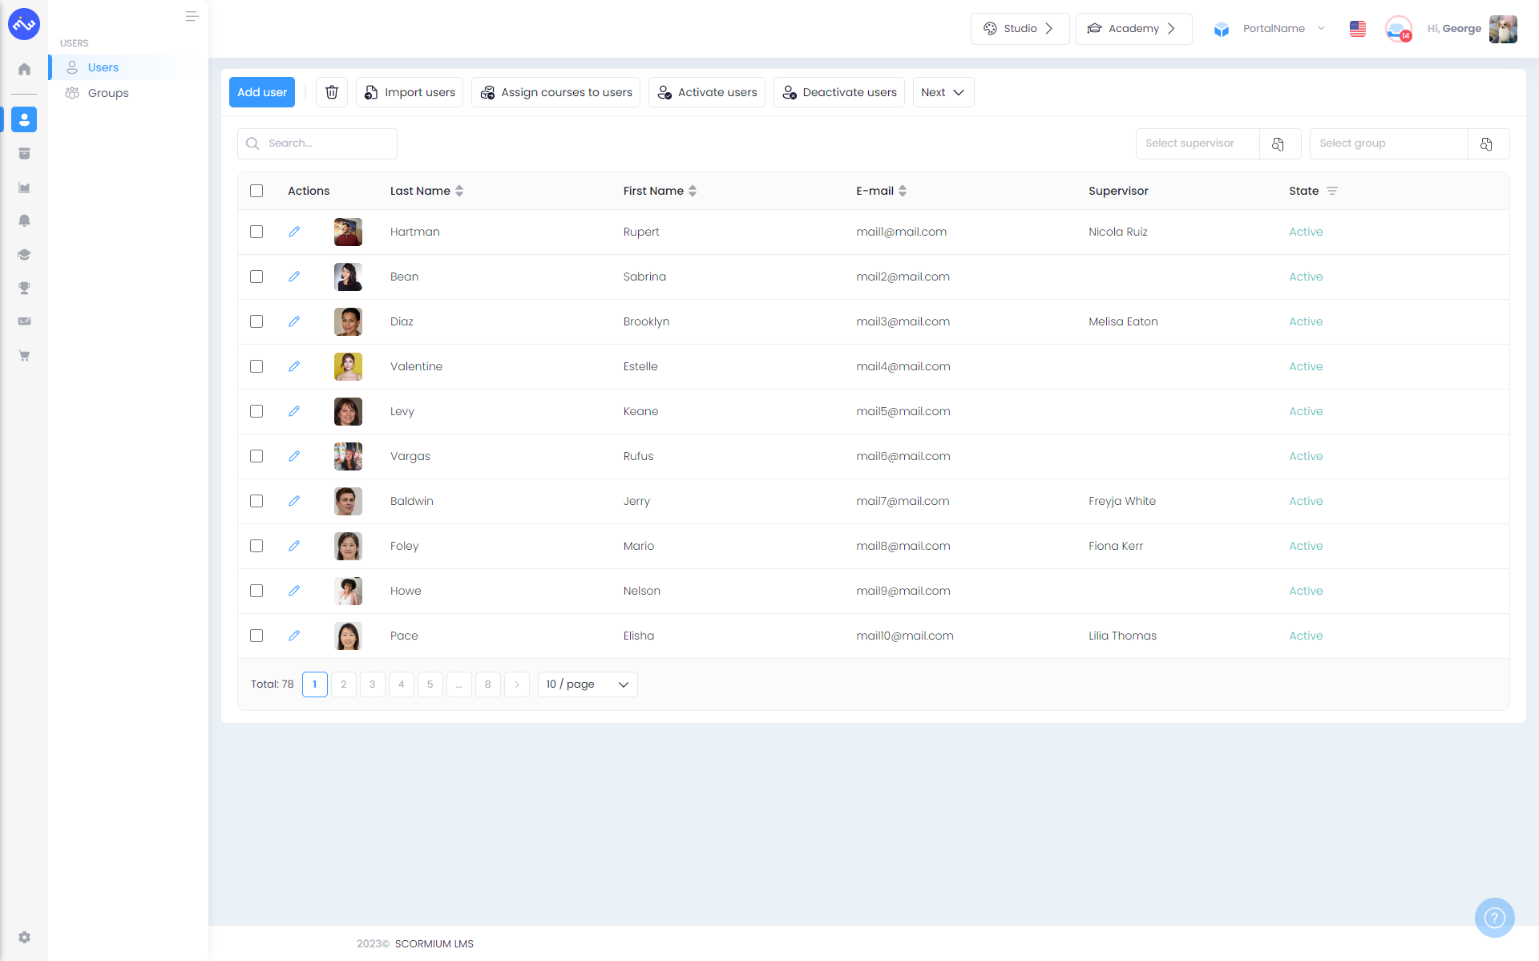Click the trash delete icon in toolbar
Image resolution: width=1539 pixels, height=961 pixels.
[332, 92]
